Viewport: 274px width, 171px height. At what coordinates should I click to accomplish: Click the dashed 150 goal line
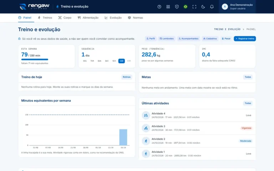(x=79, y=115)
